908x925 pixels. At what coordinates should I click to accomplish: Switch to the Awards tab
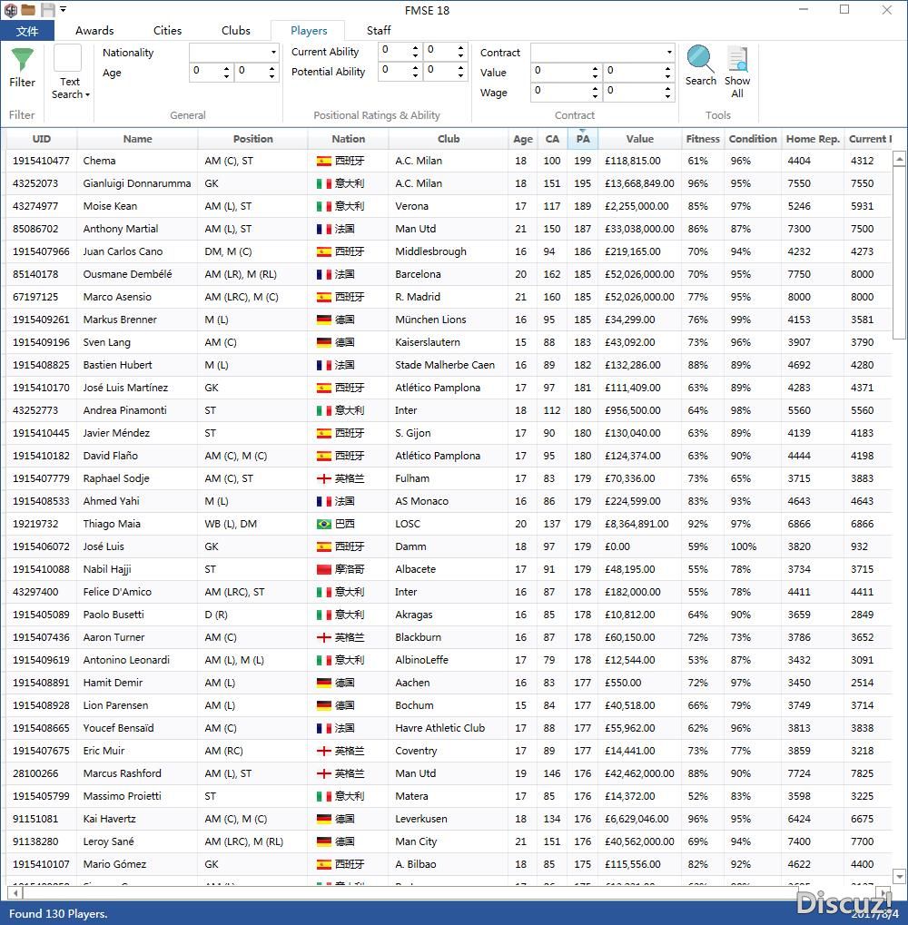click(x=94, y=31)
